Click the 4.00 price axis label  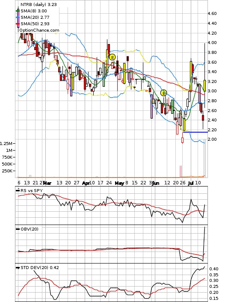[212, 43]
